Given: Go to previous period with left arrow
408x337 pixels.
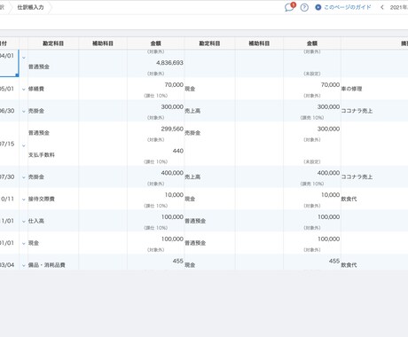Looking at the screenshot, I should coord(382,7).
